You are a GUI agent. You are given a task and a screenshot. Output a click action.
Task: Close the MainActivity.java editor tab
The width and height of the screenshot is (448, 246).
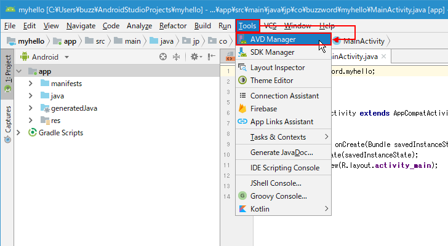tap(384, 57)
